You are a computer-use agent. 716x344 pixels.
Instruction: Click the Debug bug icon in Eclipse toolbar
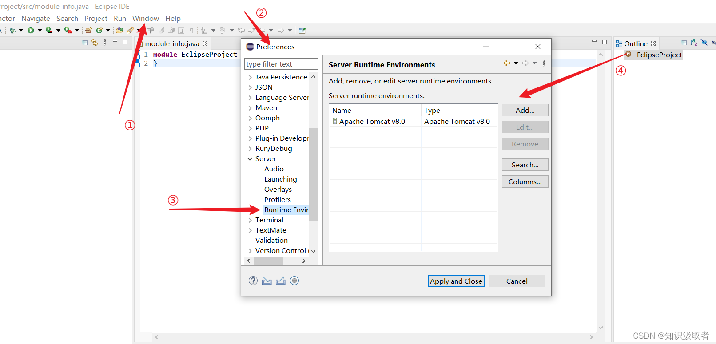(12, 30)
